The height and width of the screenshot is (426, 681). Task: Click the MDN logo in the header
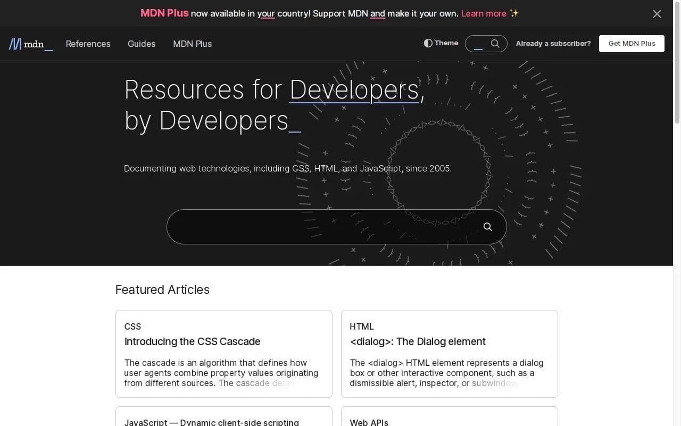[30, 44]
